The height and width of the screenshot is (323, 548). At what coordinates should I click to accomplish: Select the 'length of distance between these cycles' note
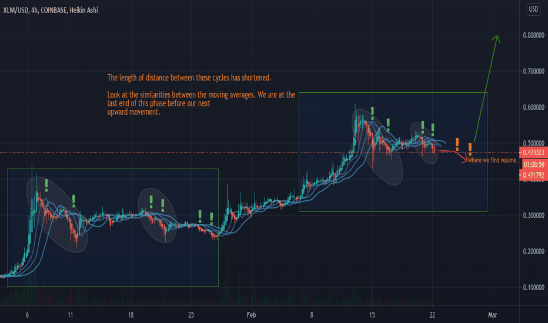189,78
